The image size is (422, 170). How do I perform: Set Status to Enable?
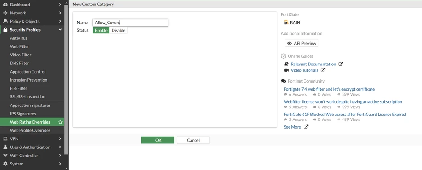pos(101,31)
